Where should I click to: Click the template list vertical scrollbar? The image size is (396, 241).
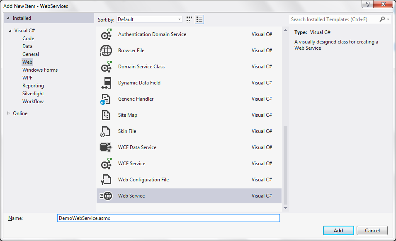coord(285,166)
